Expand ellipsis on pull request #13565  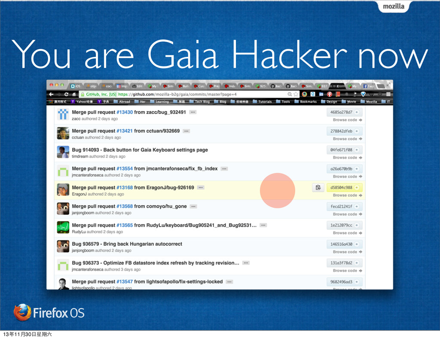tap(263, 225)
